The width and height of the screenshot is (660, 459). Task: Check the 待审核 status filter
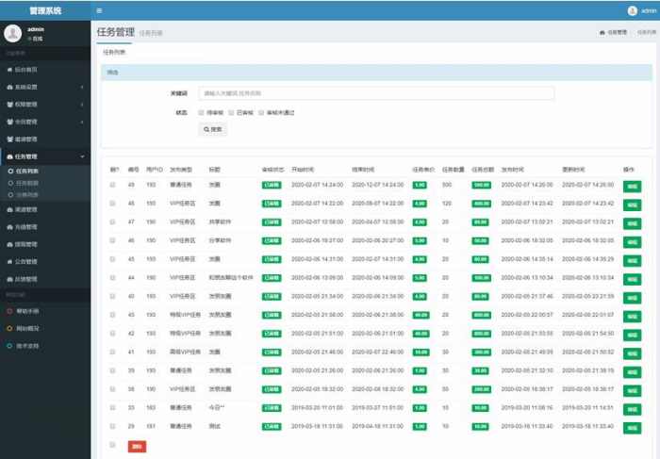[x=202, y=112]
